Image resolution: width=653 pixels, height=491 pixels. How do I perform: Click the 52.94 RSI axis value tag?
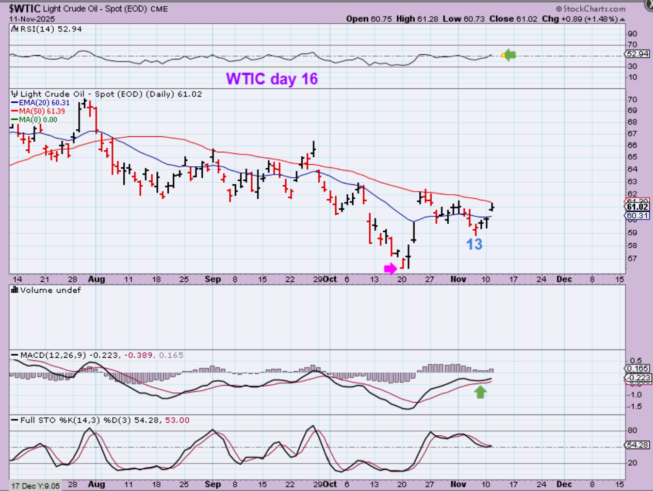pyautogui.click(x=638, y=54)
